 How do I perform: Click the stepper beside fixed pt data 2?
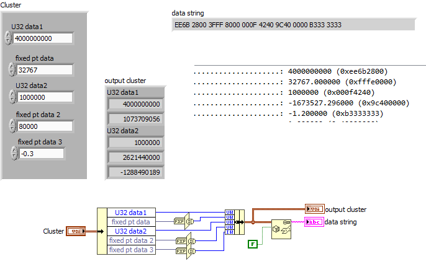coord(12,126)
